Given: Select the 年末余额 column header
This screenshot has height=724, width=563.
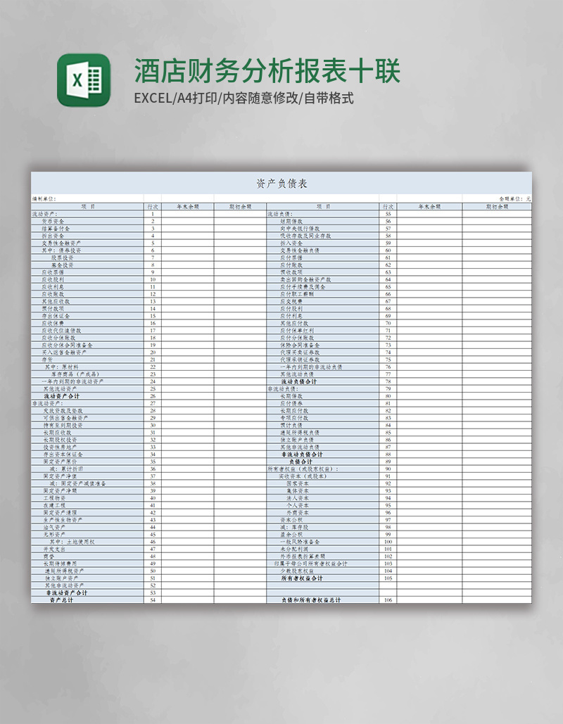Looking at the screenshot, I should [188, 206].
